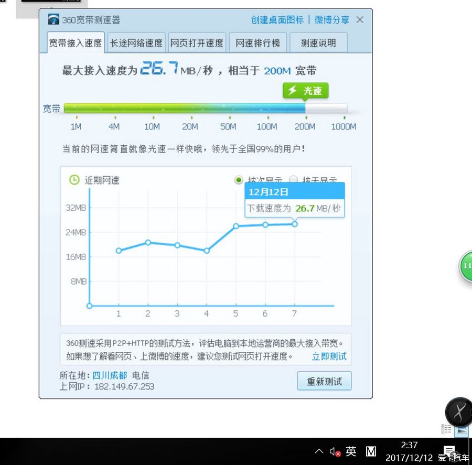472x465 pixels.
Task: Click 重新测试 button
Action: [x=324, y=381]
